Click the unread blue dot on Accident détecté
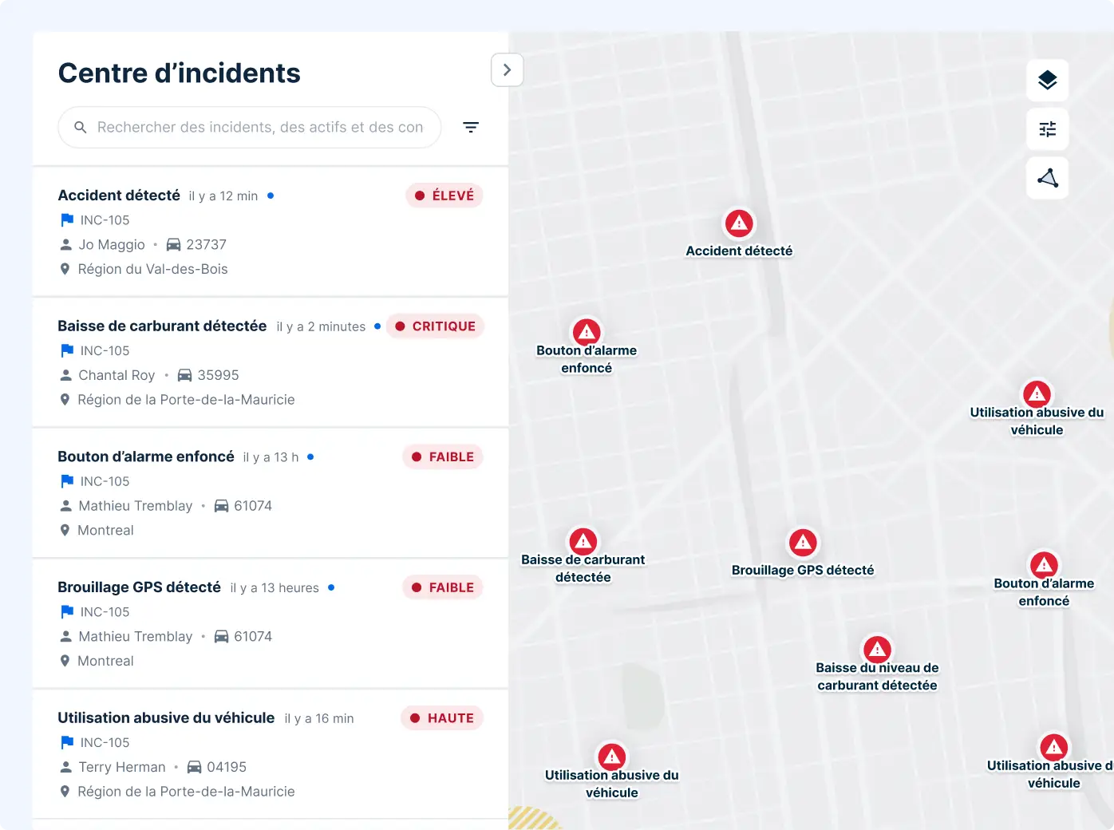1114x830 pixels. [271, 196]
